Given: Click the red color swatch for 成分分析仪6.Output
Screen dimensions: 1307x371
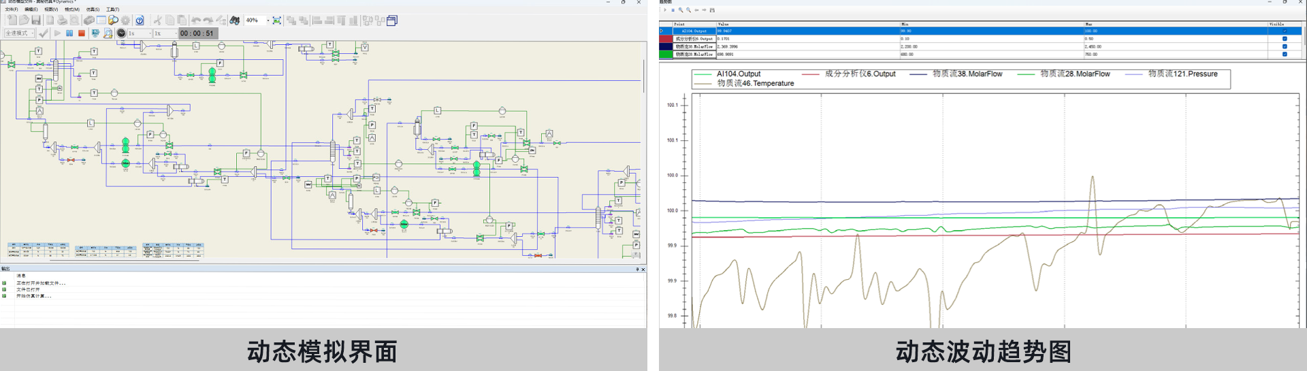Looking at the screenshot, I should 665,39.
